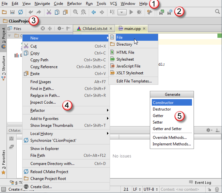Choose File in New submenu
The image size is (222, 193).
(134, 37)
